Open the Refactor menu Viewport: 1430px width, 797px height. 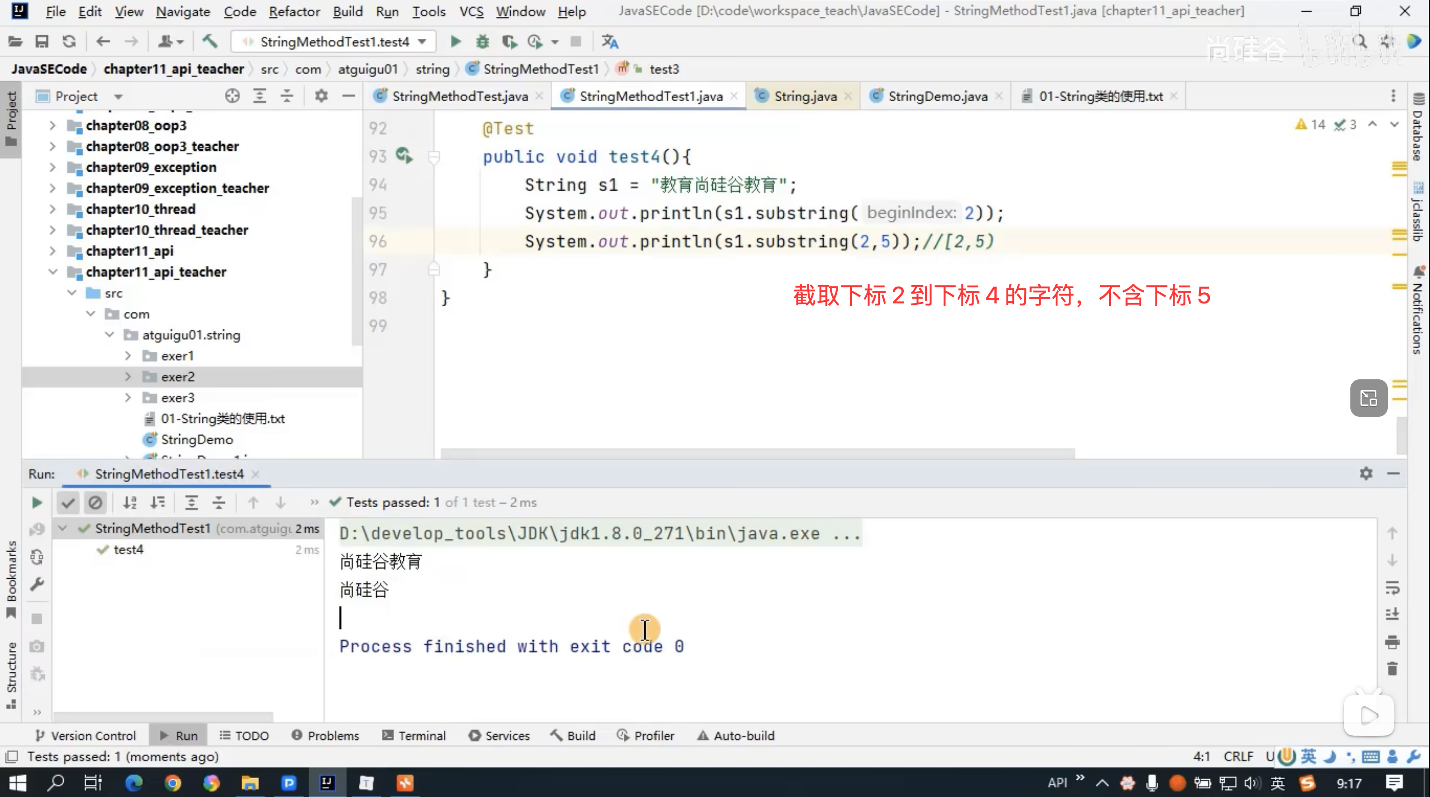tap(294, 11)
